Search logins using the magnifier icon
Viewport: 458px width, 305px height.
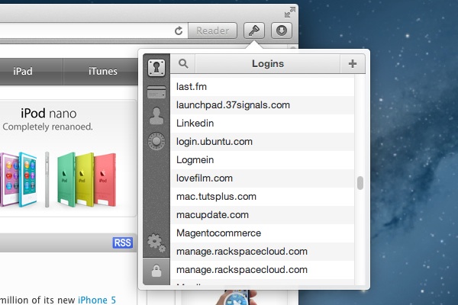coord(183,63)
